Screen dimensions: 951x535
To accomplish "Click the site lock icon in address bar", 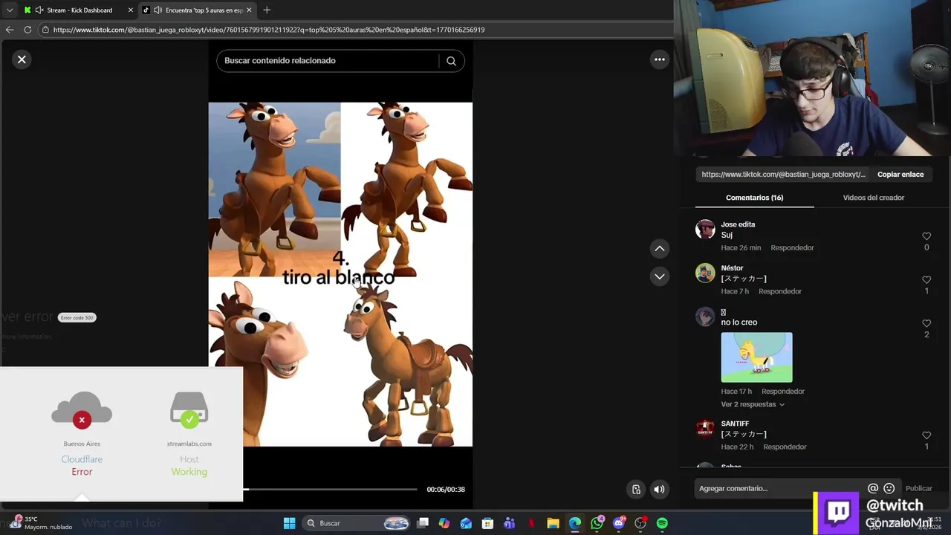I will click(x=45, y=30).
